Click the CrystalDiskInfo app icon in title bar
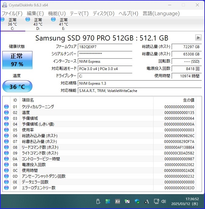This screenshot has width=205, height=209. 4,5
